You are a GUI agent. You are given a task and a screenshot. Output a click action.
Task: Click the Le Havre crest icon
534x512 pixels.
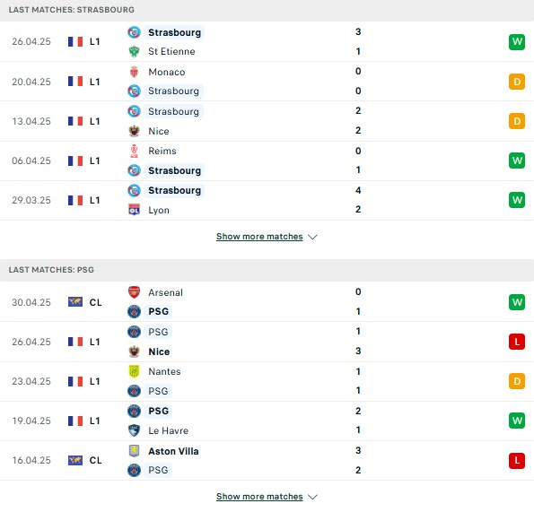(x=135, y=430)
